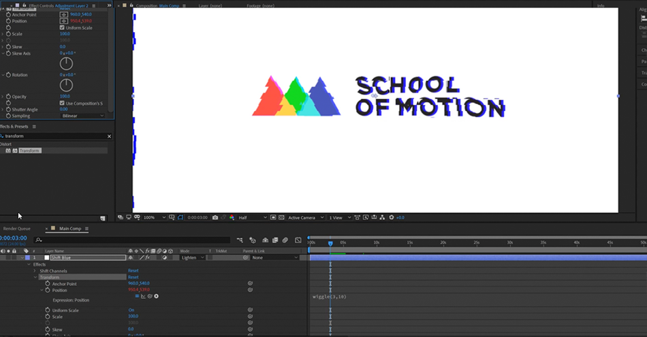647x337 pixels.
Task: Show post-expression graph for Position
Action: coord(143,296)
